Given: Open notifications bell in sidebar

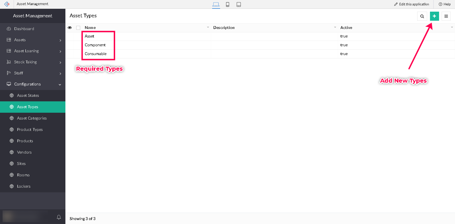Looking at the screenshot, I should (x=59, y=217).
